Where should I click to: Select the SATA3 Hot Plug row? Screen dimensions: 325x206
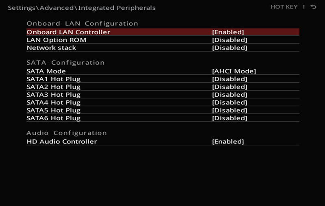(163, 95)
